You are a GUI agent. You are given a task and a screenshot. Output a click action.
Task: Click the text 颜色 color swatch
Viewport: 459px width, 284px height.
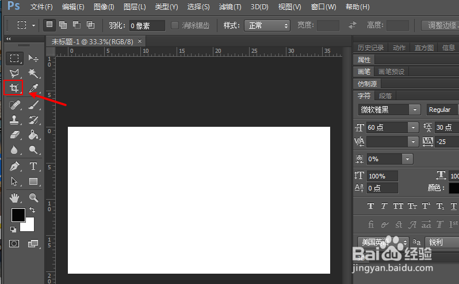454,188
